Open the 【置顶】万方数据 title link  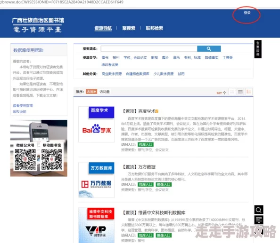coord(139,167)
